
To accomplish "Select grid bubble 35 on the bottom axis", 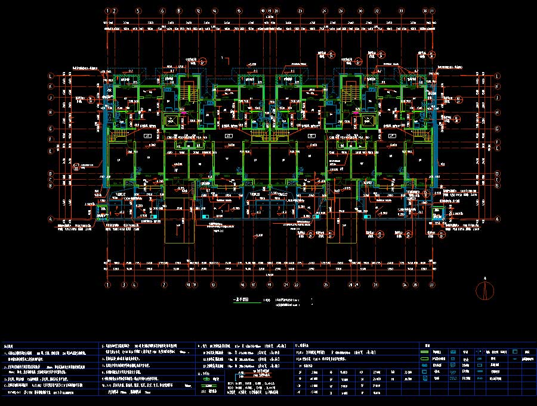I will (x=415, y=285).
